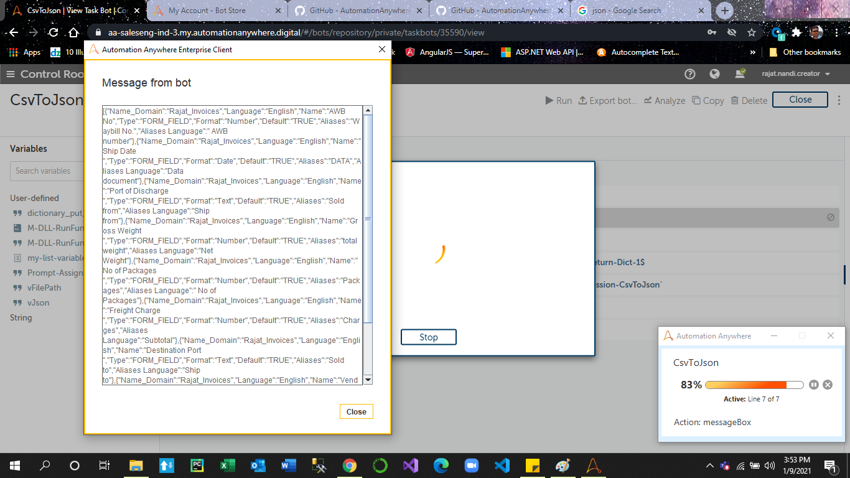Pause the CsvToJson bot run
850x478 pixels.
click(814, 385)
